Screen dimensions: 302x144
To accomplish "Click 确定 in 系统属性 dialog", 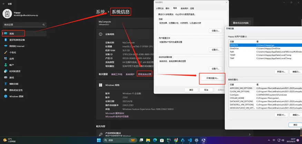I will pyautogui.click(x=191, y=90).
